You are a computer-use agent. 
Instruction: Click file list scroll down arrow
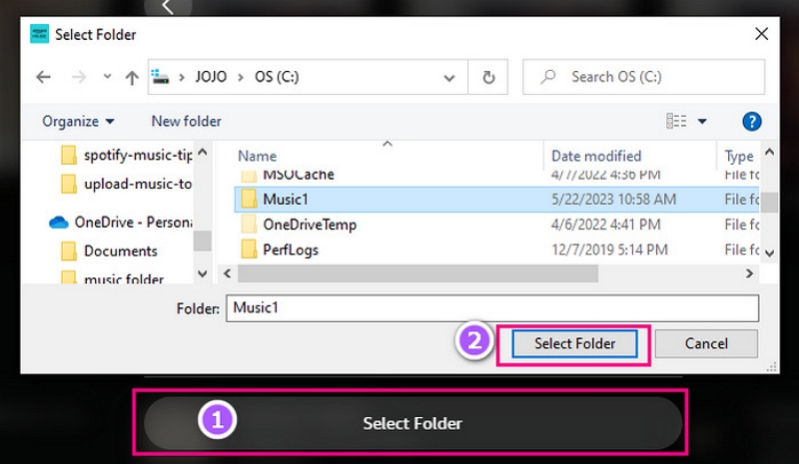click(769, 253)
